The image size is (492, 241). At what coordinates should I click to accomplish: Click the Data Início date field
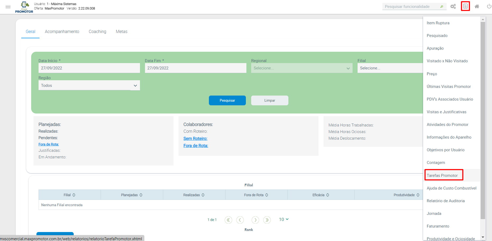89,68
